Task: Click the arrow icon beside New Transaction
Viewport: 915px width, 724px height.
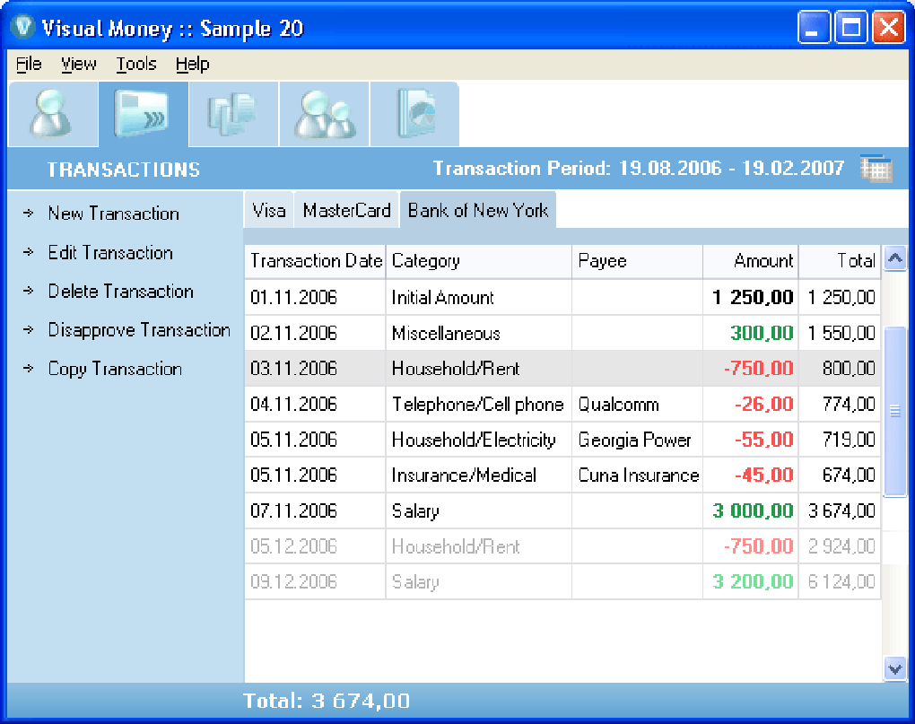Action: (x=30, y=214)
